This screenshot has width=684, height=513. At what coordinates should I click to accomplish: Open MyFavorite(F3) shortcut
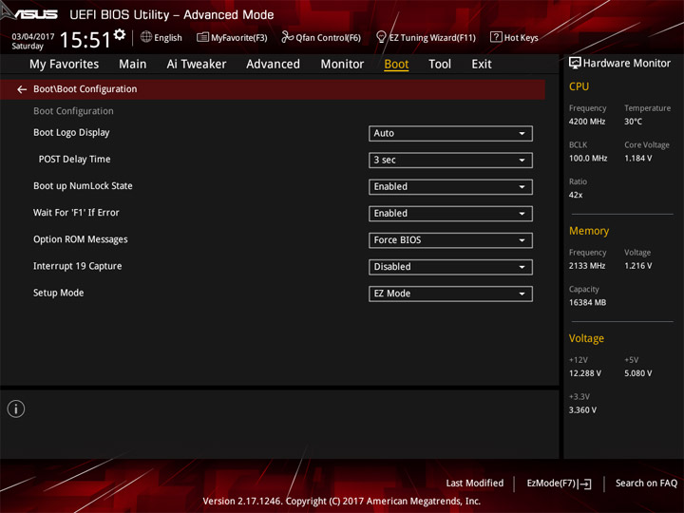pos(232,37)
